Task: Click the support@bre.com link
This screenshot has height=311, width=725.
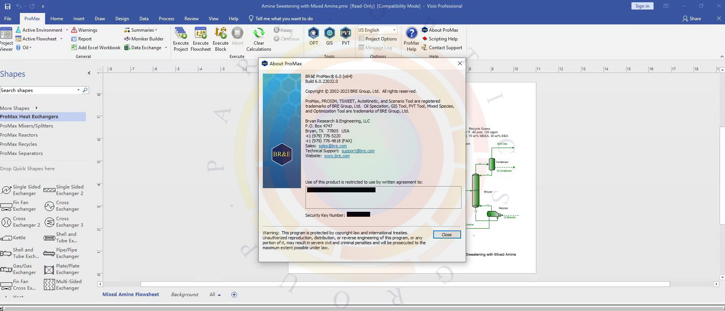Action: (358, 151)
